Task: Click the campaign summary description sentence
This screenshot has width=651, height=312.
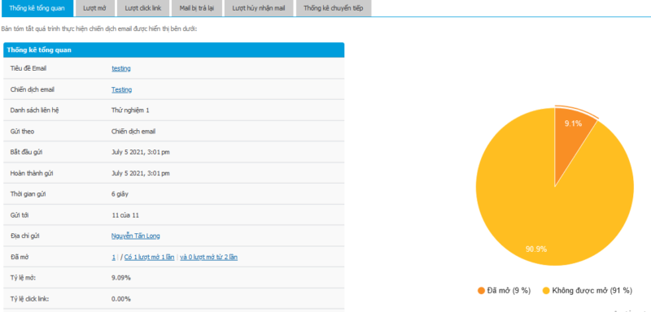Action: [98, 29]
